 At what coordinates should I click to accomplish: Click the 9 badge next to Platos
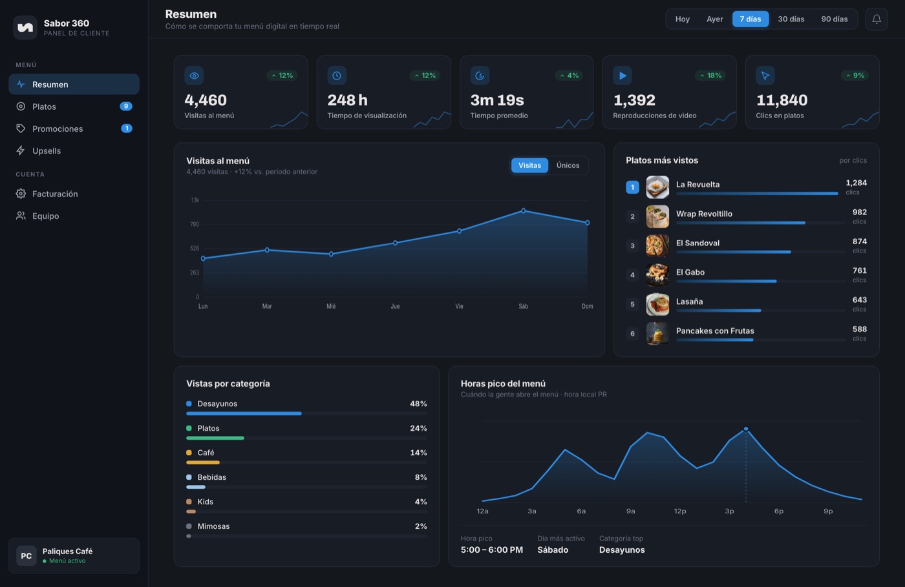pos(126,106)
